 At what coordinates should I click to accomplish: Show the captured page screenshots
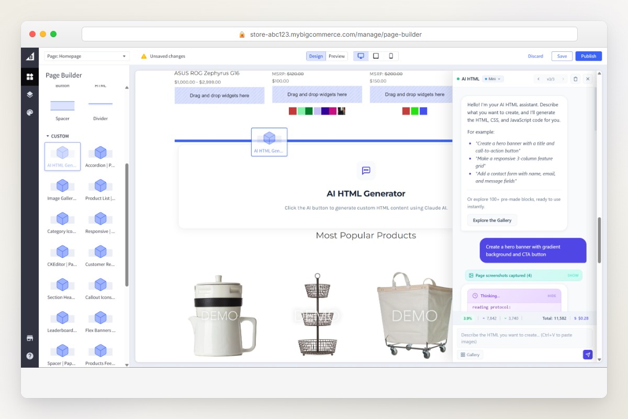[x=573, y=275]
